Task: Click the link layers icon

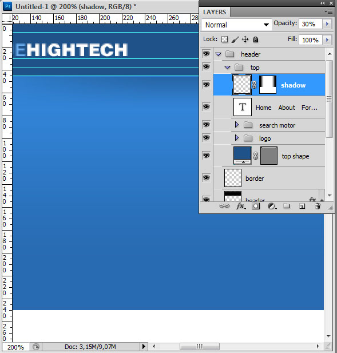Action: 224,206
